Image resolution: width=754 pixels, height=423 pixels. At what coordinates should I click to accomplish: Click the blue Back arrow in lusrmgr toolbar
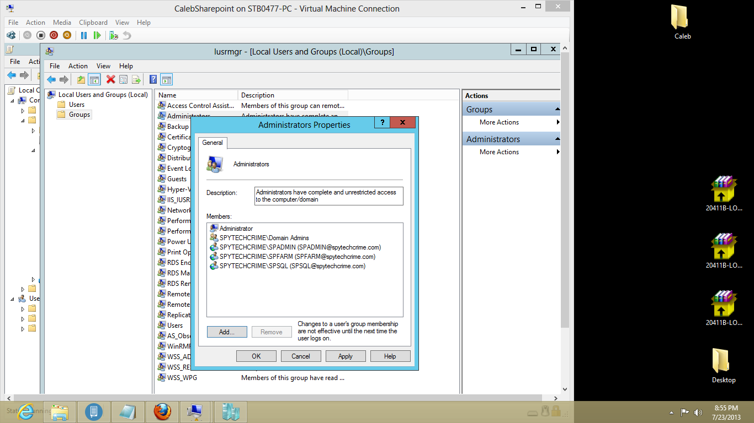[51, 79]
